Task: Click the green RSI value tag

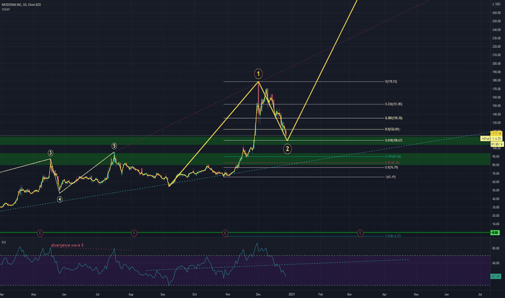Action: (496, 276)
